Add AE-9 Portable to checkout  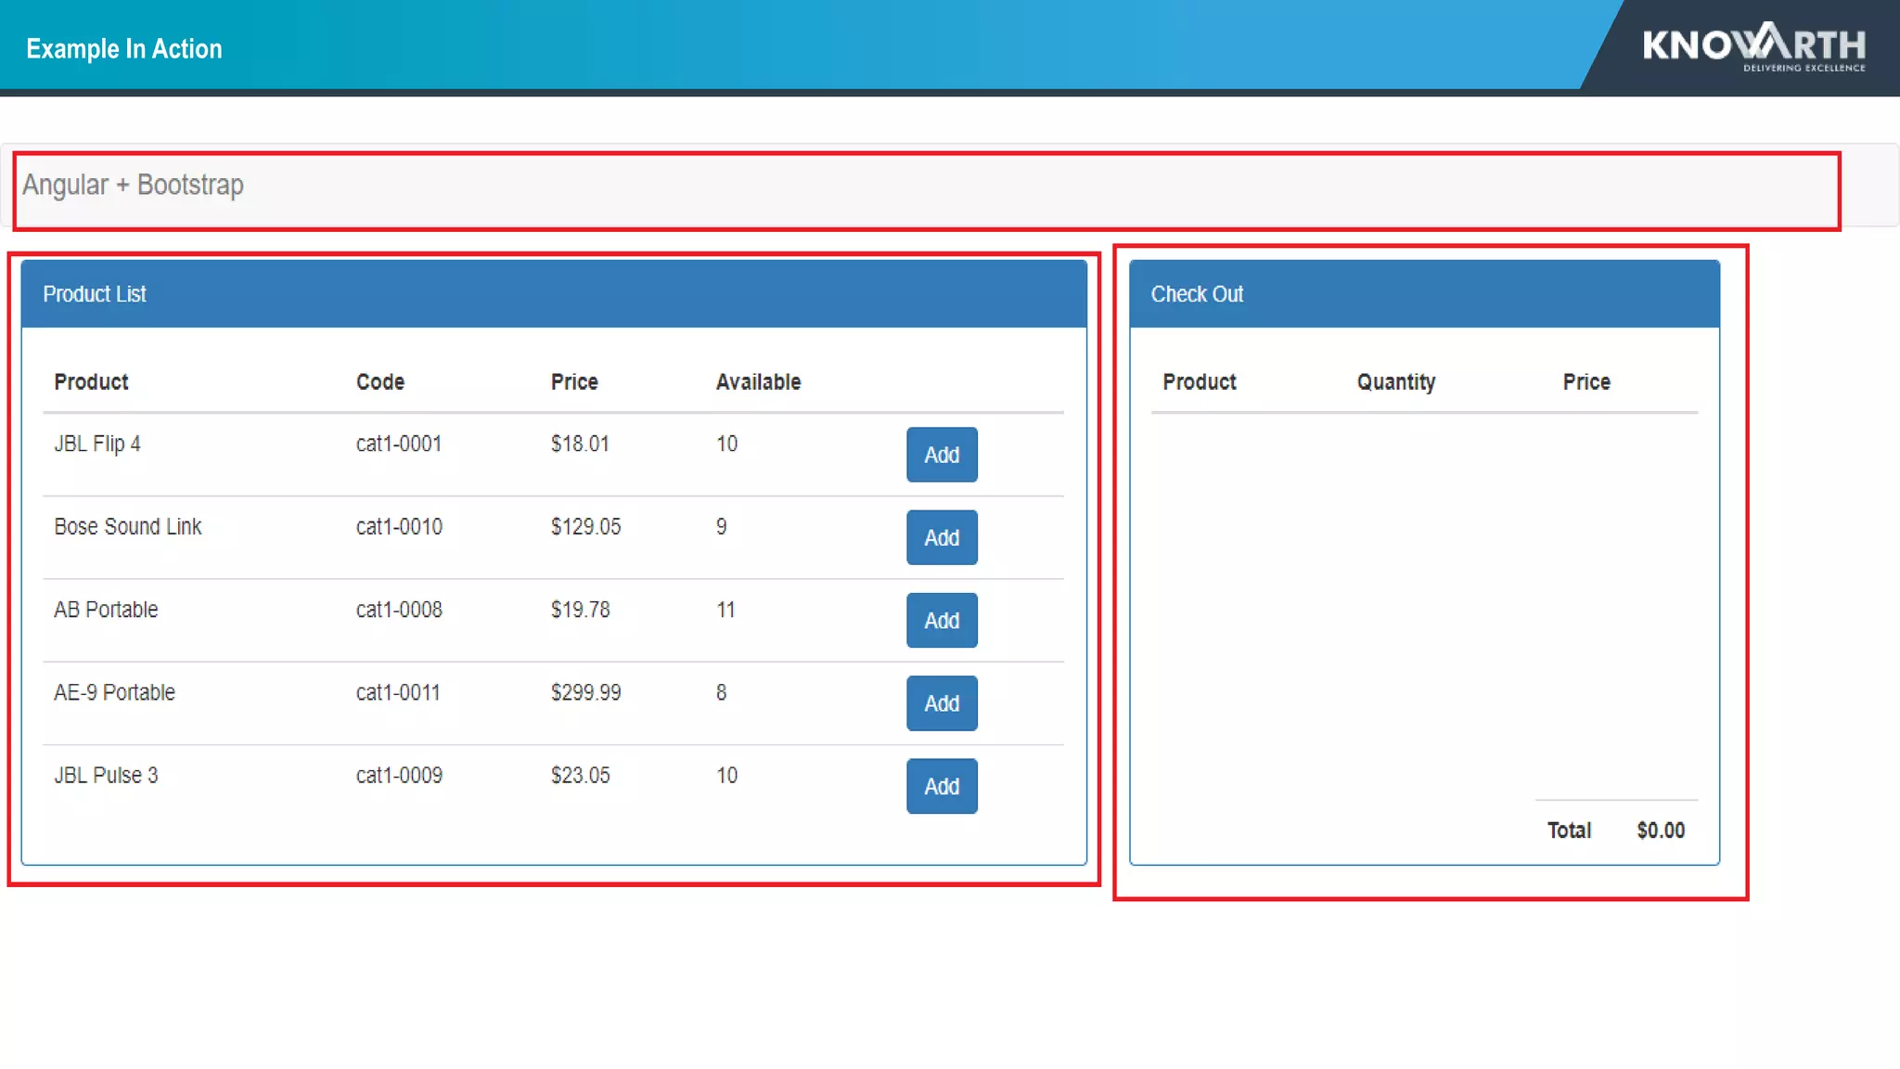(x=942, y=703)
